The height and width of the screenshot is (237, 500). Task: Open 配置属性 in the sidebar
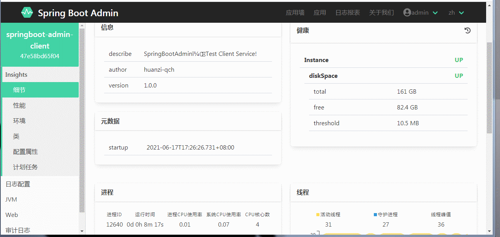point(39,152)
